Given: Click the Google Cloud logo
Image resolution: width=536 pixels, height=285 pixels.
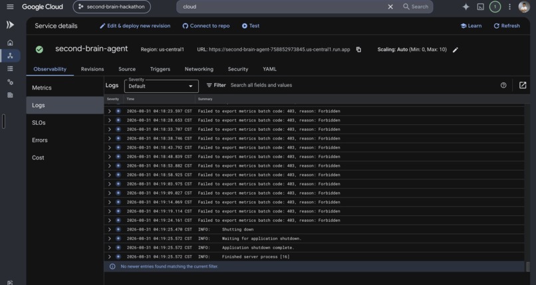Looking at the screenshot, I should [x=43, y=7].
